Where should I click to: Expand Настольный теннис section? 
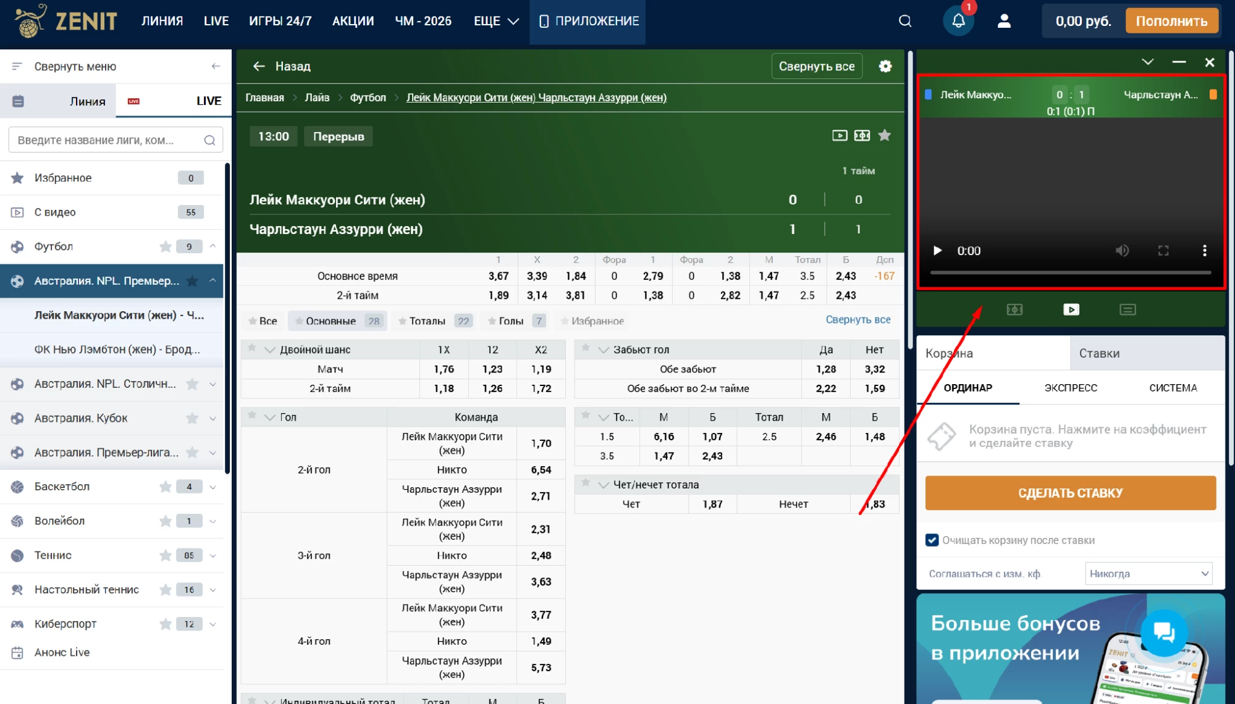213,590
